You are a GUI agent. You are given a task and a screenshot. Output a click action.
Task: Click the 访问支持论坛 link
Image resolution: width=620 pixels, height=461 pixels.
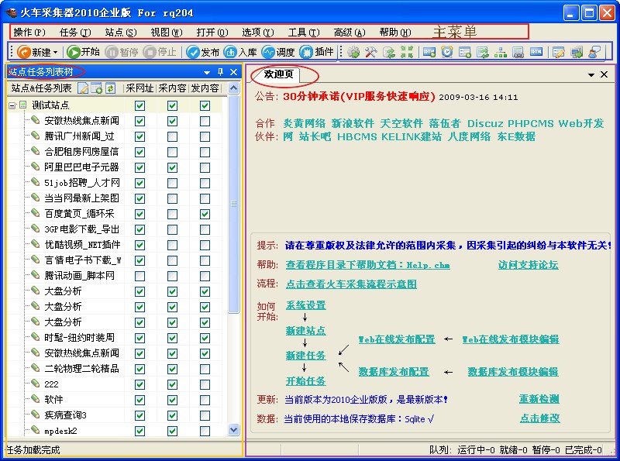pyautogui.click(x=529, y=265)
